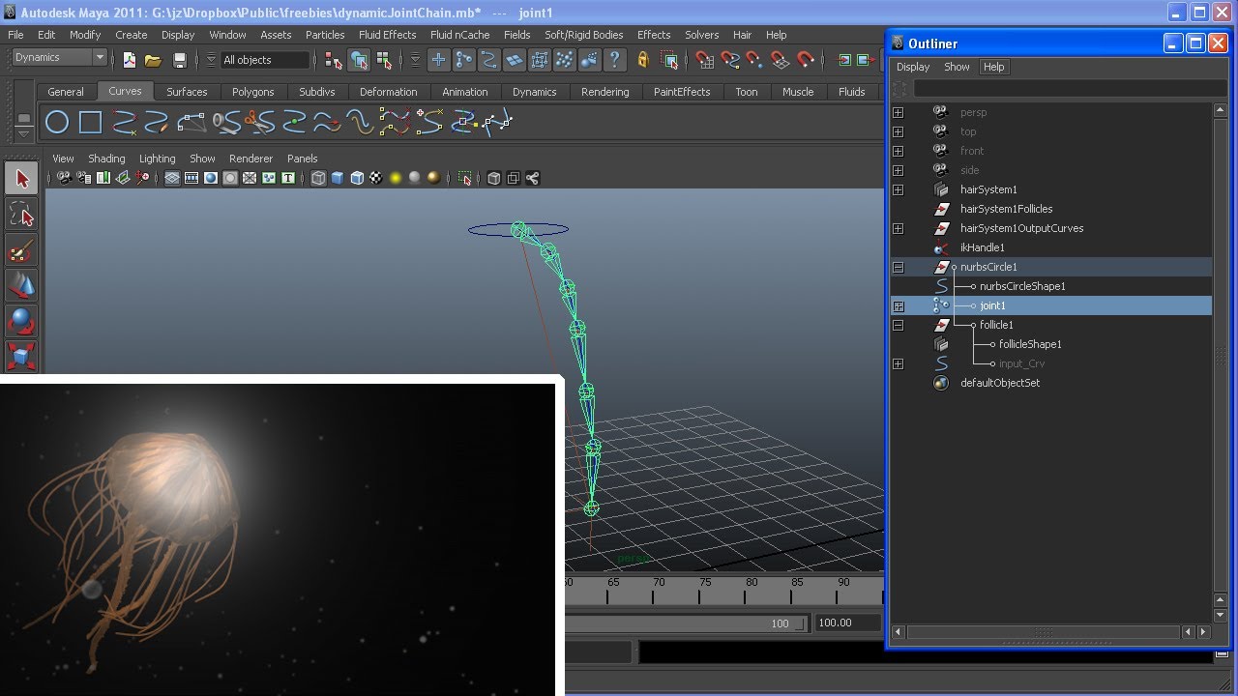Switch to the Dynamics shelf tab
This screenshot has width=1238, height=696.
[x=534, y=92]
